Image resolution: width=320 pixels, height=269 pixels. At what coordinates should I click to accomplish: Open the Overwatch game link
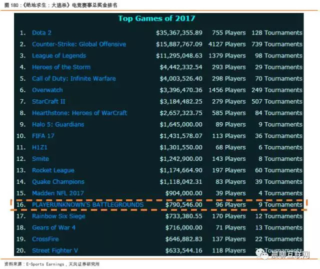click(47, 90)
